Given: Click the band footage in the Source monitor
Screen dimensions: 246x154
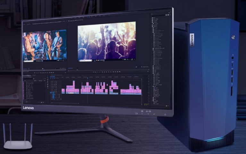Looking at the screenshot, I should (x=45, y=45).
